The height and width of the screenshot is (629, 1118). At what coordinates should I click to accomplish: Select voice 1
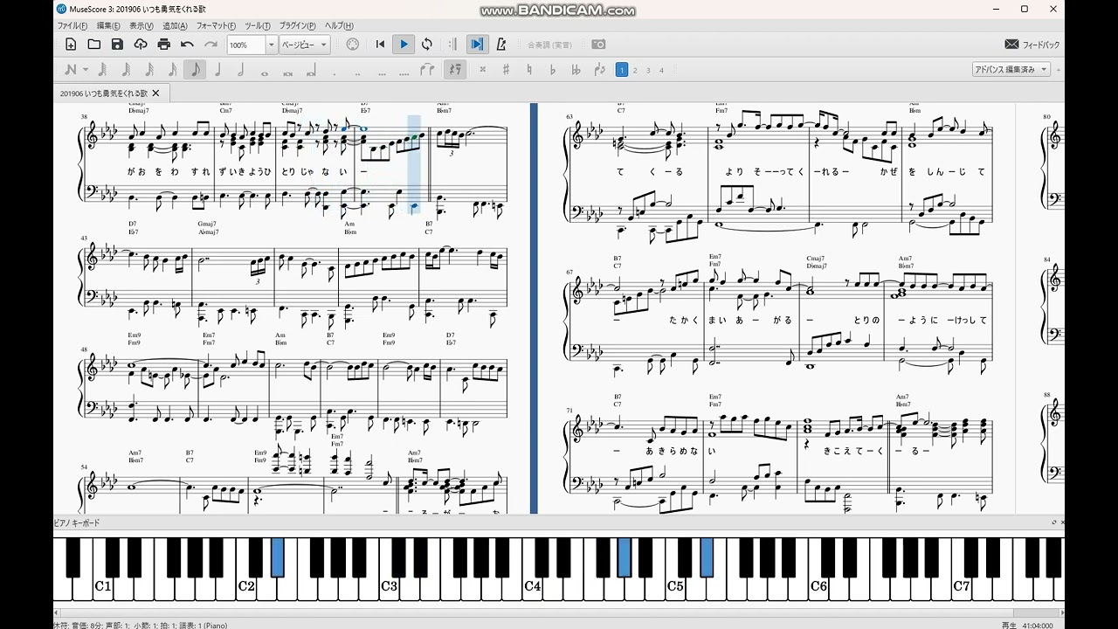click(x=622, y=70)
